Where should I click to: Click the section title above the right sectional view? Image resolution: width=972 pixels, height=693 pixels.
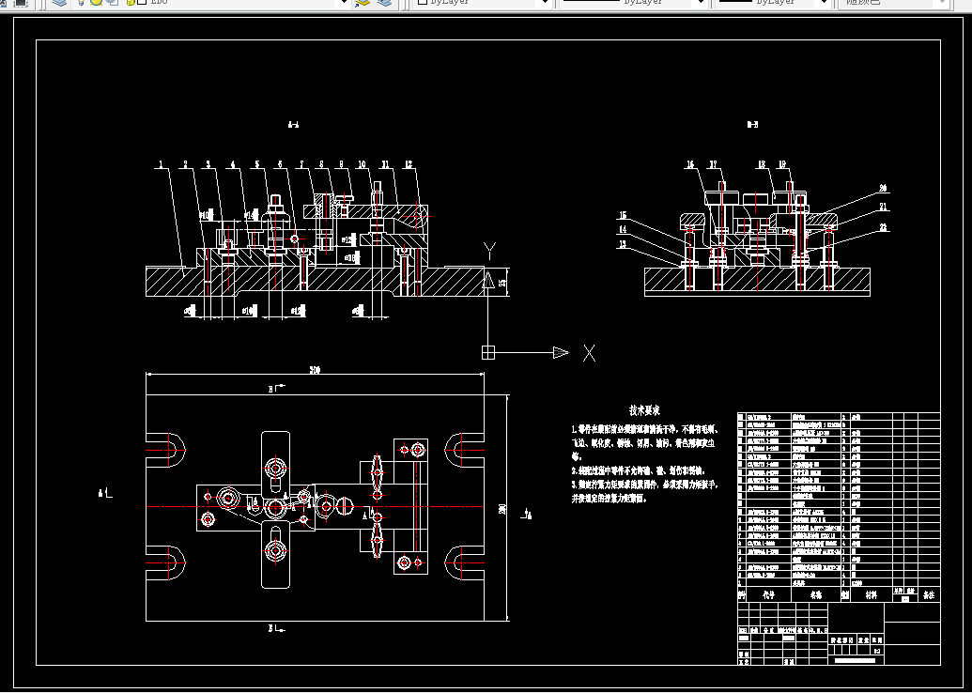tap(752, 125)
